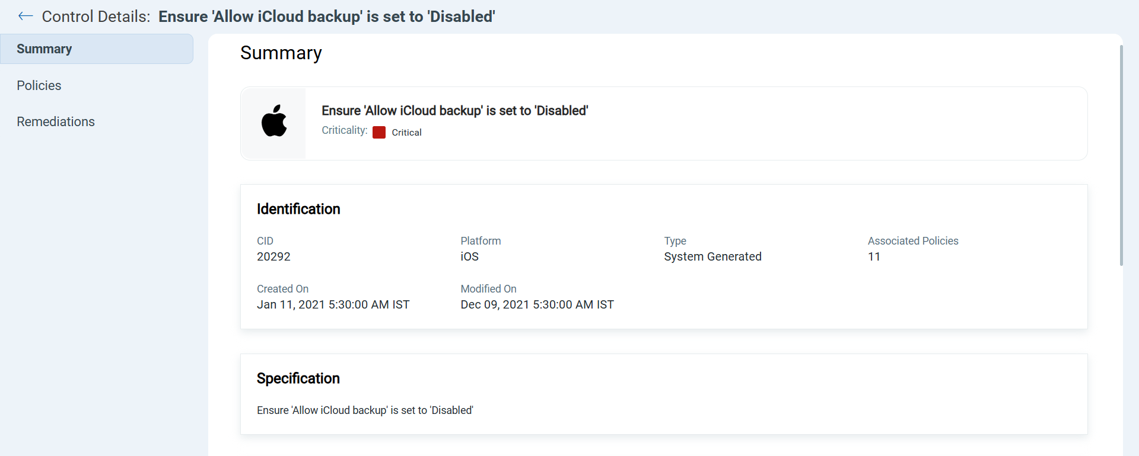Click the Modified On date value

tap(537, 304)
